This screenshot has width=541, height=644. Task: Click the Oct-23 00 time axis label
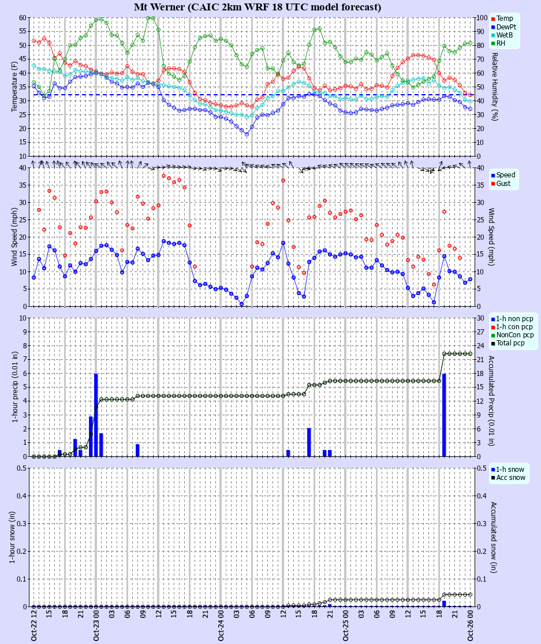[96, 624]
